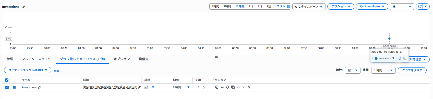Viewport: 433px width, 99px height.
Task: Click the refresh graph icon
Action: click(x=419, y=7)
